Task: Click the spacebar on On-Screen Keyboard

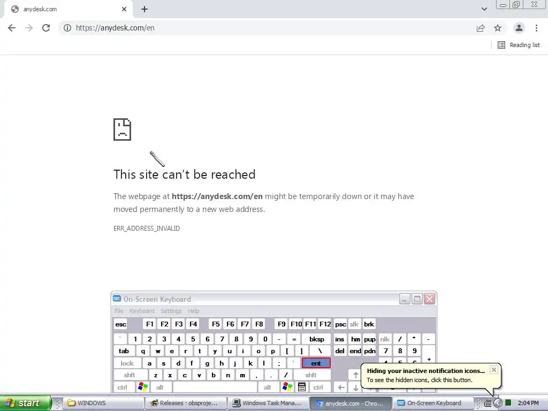Action: tap(215, 387)
